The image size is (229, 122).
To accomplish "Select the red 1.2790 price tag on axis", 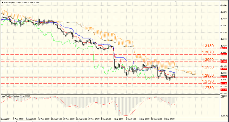I will click(223, 84).
